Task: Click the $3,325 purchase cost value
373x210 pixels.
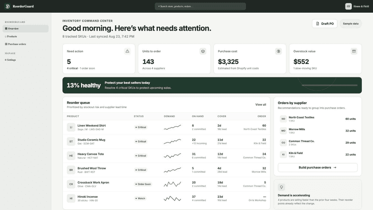Action: coord(228,62)
